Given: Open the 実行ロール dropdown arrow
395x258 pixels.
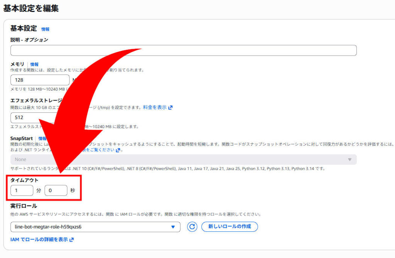Looking at the screenshot, I should tap(173, 227).
